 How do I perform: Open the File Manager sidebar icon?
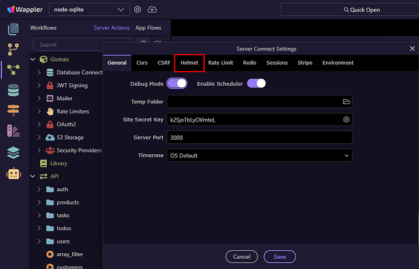coord(13,29)
